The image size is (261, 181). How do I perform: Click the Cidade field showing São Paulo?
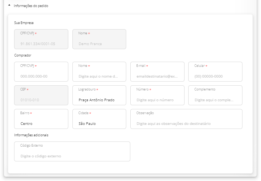coord(99,119)
